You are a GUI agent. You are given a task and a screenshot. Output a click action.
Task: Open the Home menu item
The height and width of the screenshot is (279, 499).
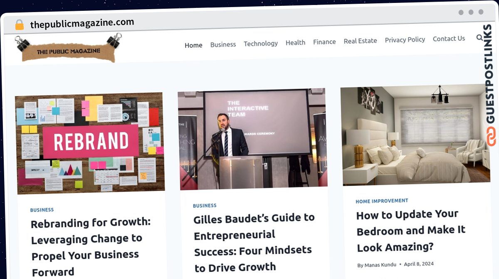click(x=193, y=45)
